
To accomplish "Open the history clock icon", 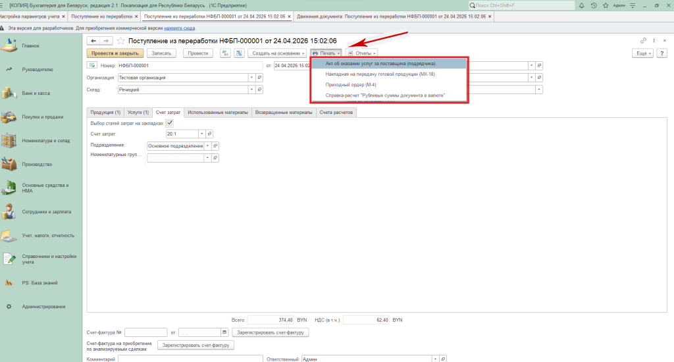I will coord(594,5).
